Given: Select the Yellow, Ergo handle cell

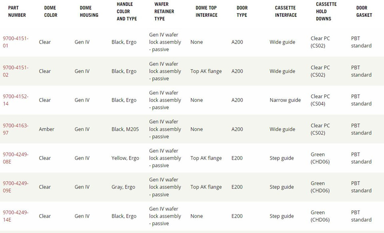Looking at the screenshot, I should click(125, 158).
